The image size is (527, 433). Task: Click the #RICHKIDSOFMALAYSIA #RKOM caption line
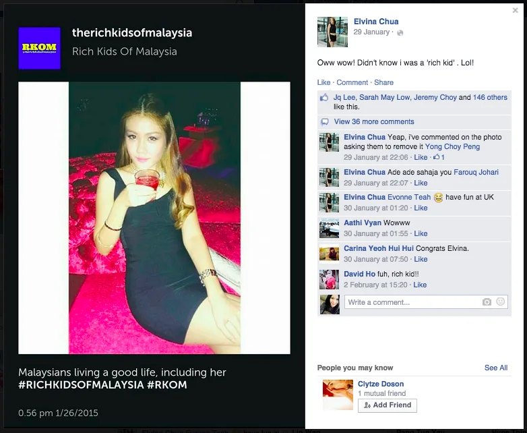coord(102,385)
